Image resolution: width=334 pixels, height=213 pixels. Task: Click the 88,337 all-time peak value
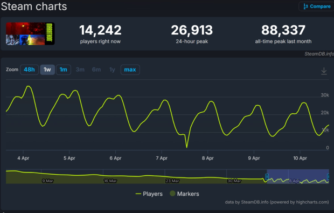click(x=283, y=30)
